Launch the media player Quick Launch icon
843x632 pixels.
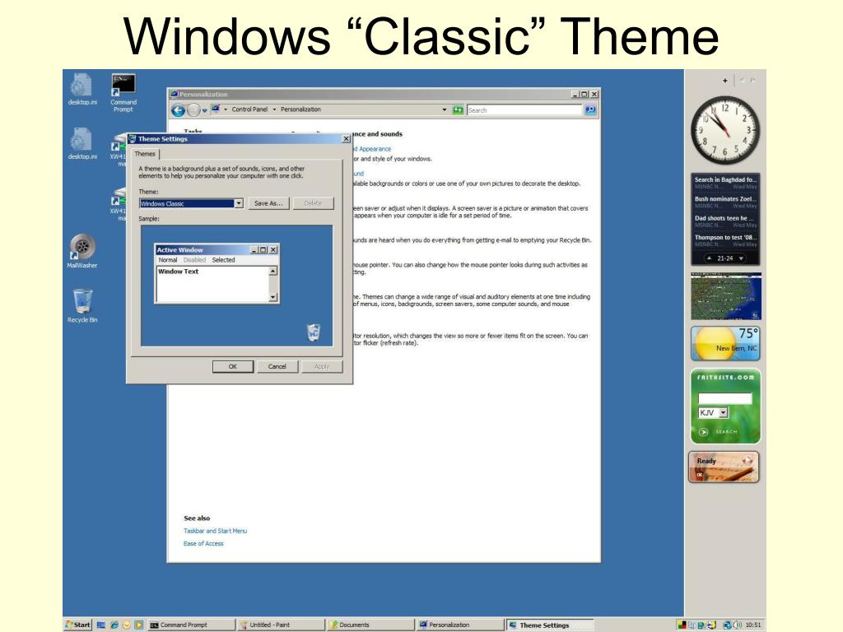click(138, 625)
